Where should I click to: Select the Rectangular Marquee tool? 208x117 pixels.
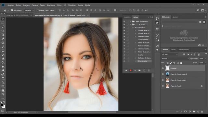pos(3,23)
